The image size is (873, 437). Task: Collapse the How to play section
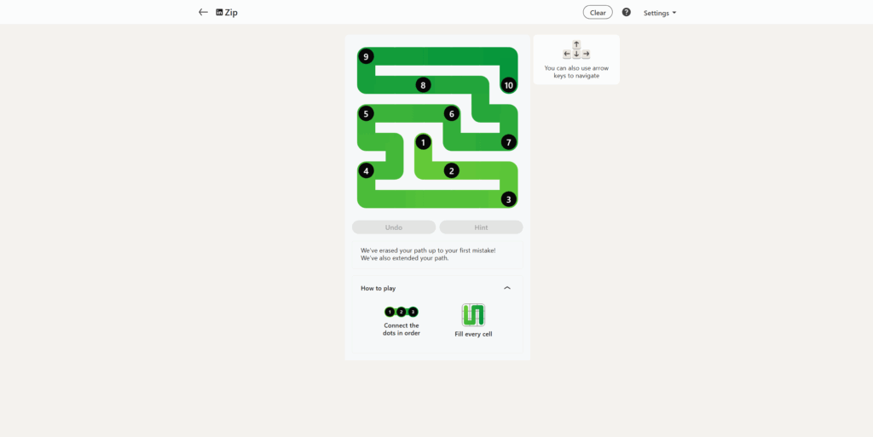point(506,288)
